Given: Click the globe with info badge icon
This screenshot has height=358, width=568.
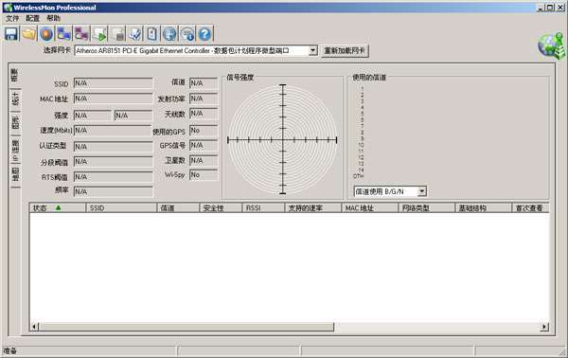Looking at the screenshot, I should 187,34.
